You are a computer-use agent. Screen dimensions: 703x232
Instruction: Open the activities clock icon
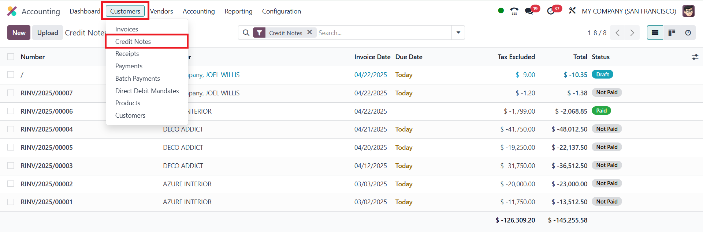[x=551, y=11]
